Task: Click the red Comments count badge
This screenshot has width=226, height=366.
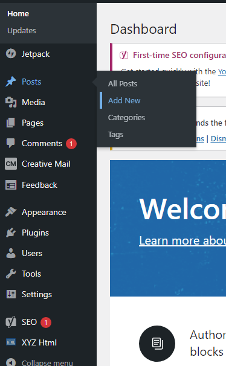Action: point(71,144)
